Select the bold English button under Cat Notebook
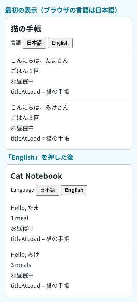The width and height of the screenshot is (137, 302). [x=74, y=190]
